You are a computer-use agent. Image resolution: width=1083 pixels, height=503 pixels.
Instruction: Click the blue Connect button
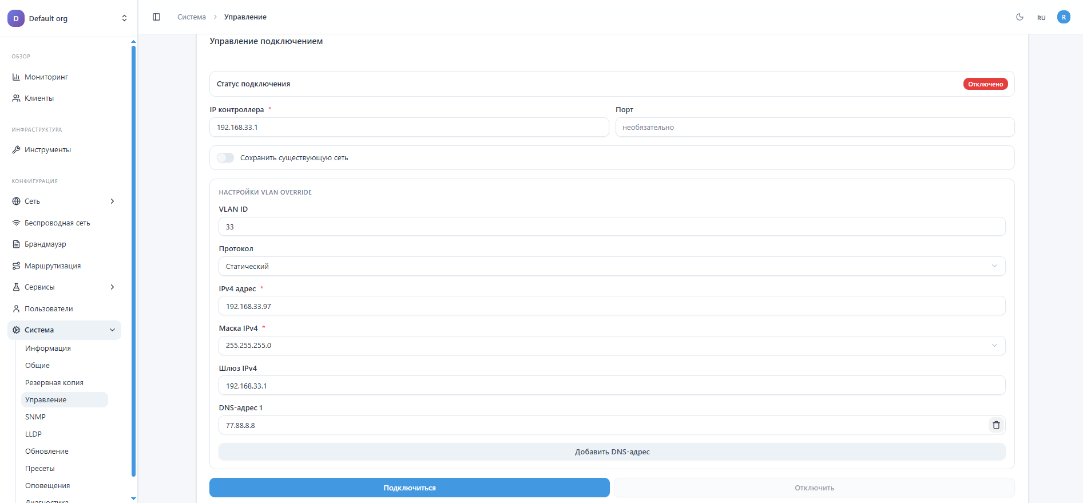[409, 488]
